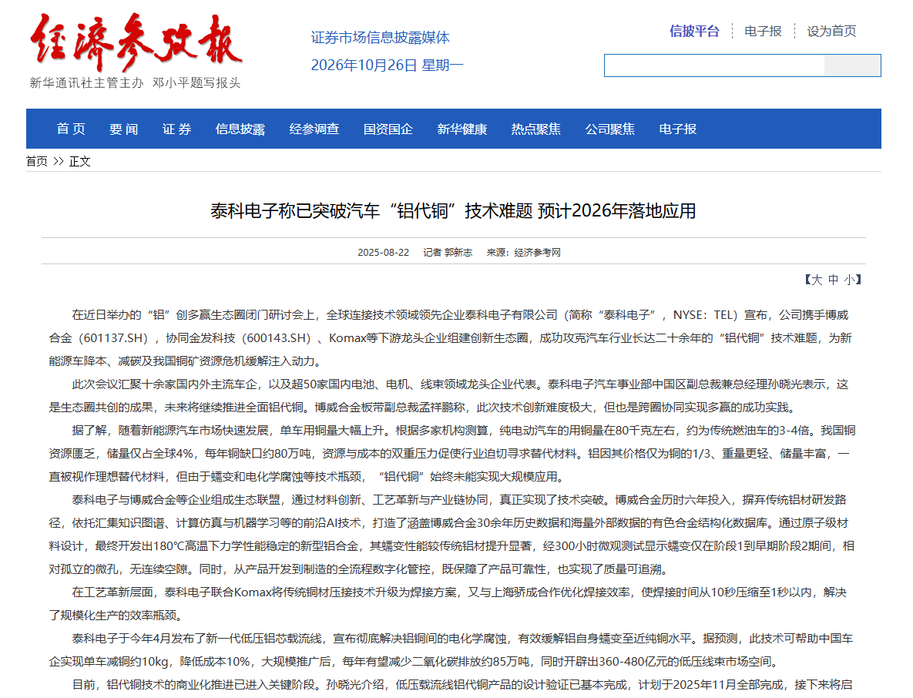The height and width of the screenshot is (698, 913).
Task: Go to 首页 in navigation bar
Action: (x=71, y=129)
